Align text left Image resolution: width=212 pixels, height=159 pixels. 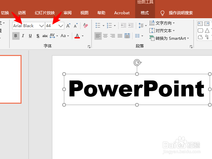98,36
